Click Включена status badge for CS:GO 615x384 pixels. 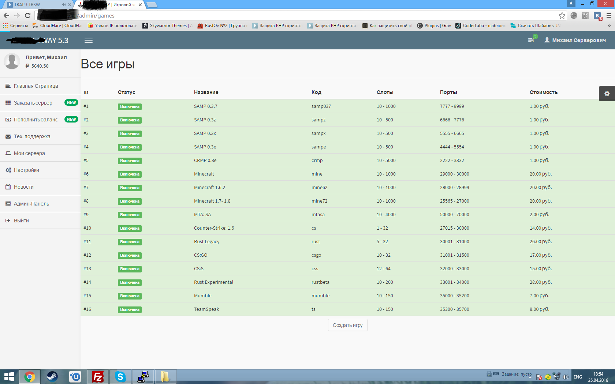[x=130, y=256]
